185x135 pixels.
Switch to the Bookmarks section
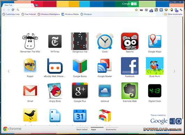click(x=111, y=129)
